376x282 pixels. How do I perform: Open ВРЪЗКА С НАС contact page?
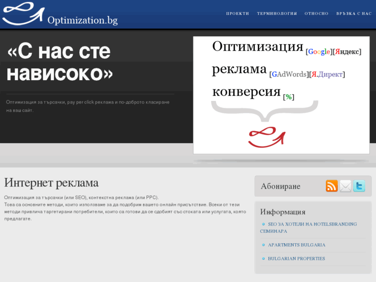click(354, 13)
